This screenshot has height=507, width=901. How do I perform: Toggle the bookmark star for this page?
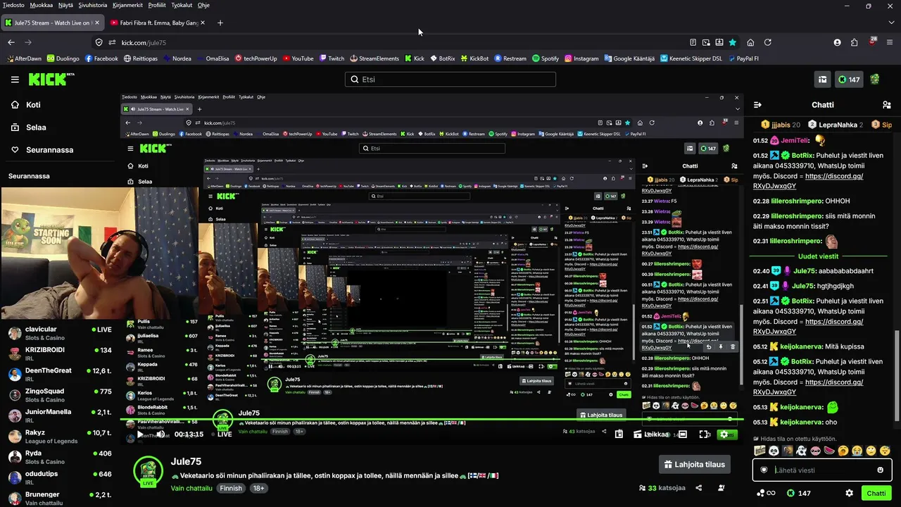click(733, 42)
